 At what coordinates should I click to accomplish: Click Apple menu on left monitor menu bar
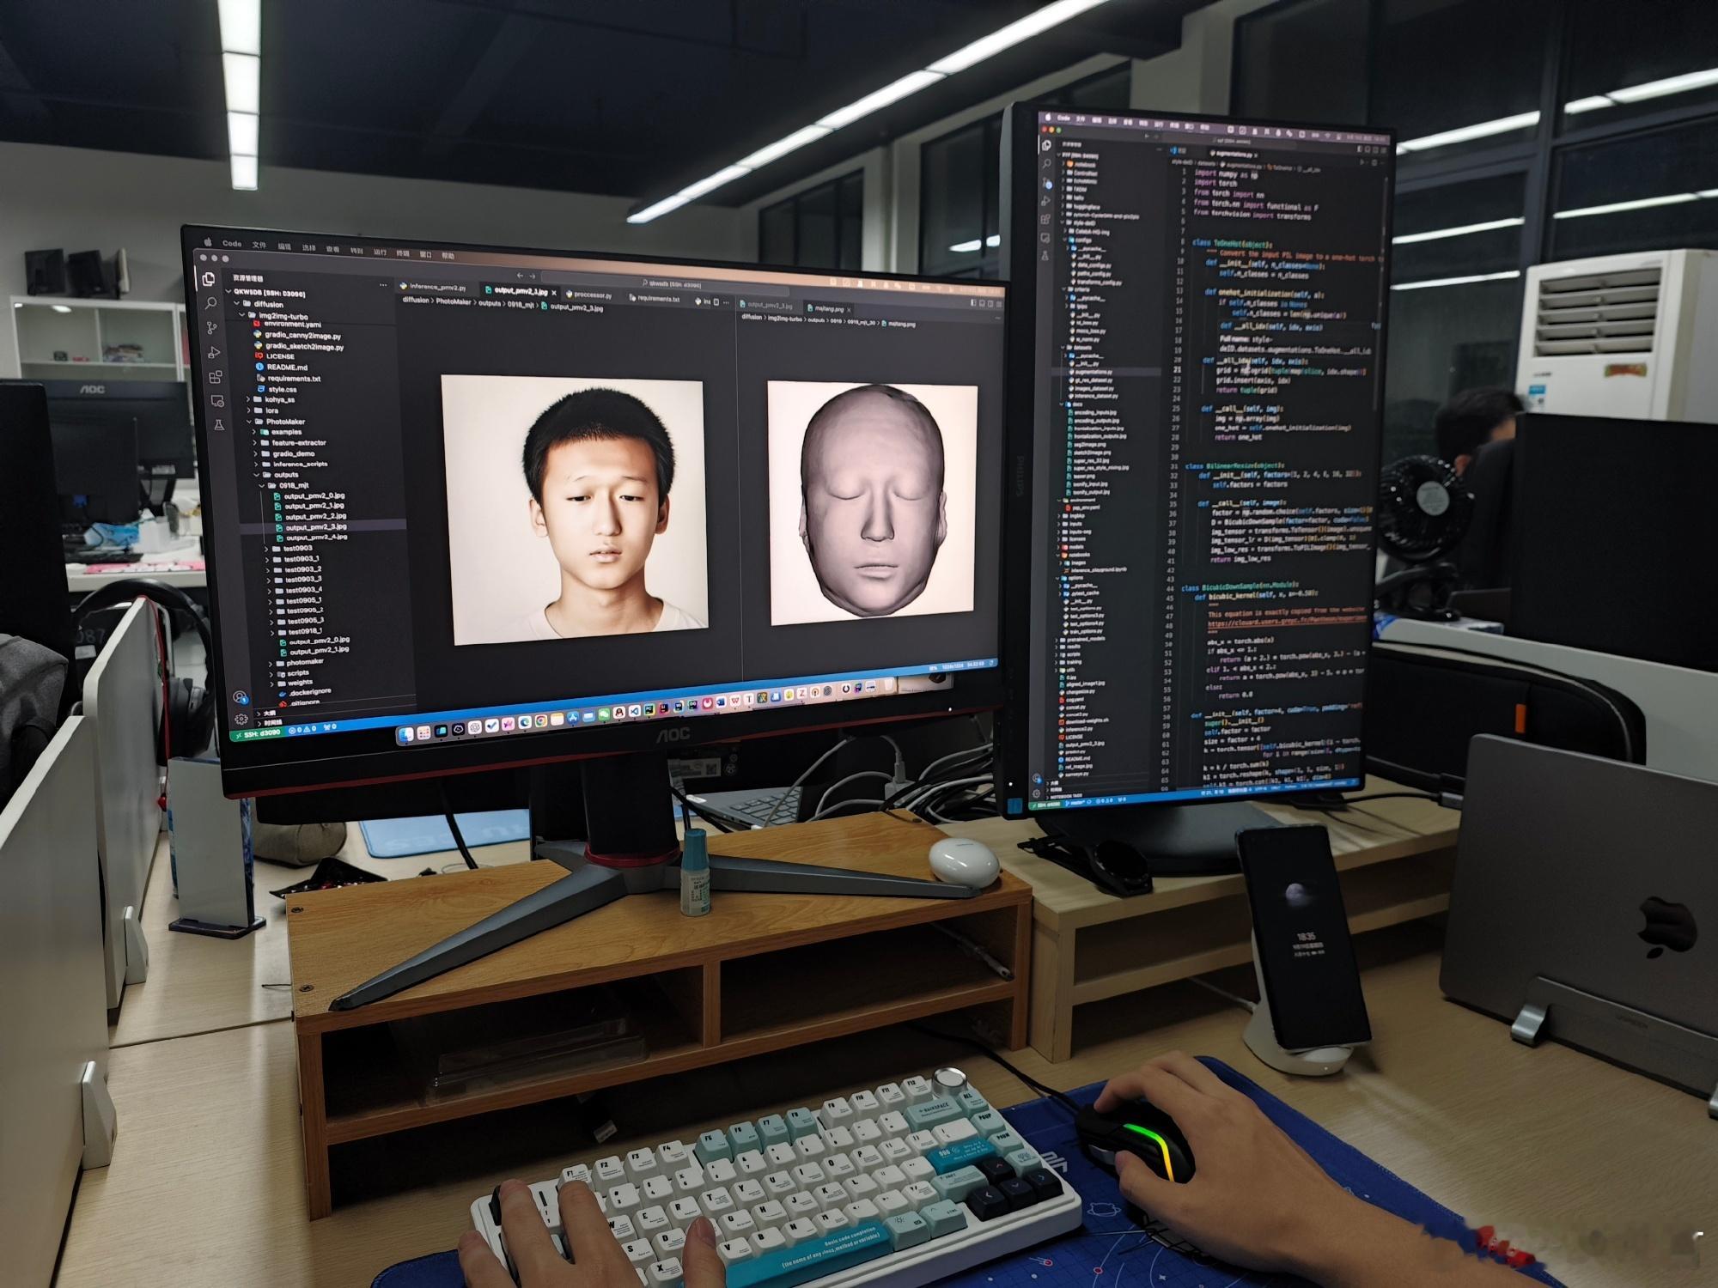[x=208, y=241]
